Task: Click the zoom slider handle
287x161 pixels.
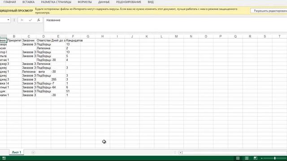Action: point(275,158)
